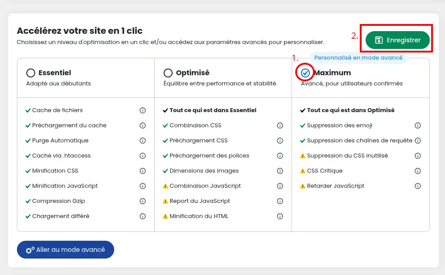Screen dimensions: 445x275
Task: Open info icon for Cache de fichiers
Action: point(143,110)
